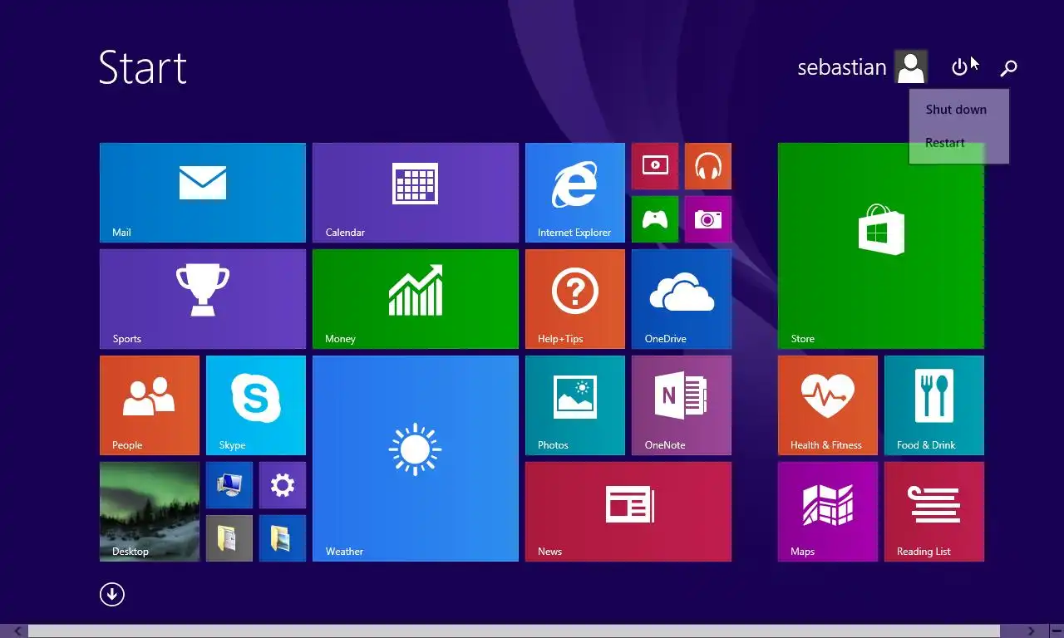Screen dimensions: 1064x638
Task: Open the People tile
Action: [150, 405]
